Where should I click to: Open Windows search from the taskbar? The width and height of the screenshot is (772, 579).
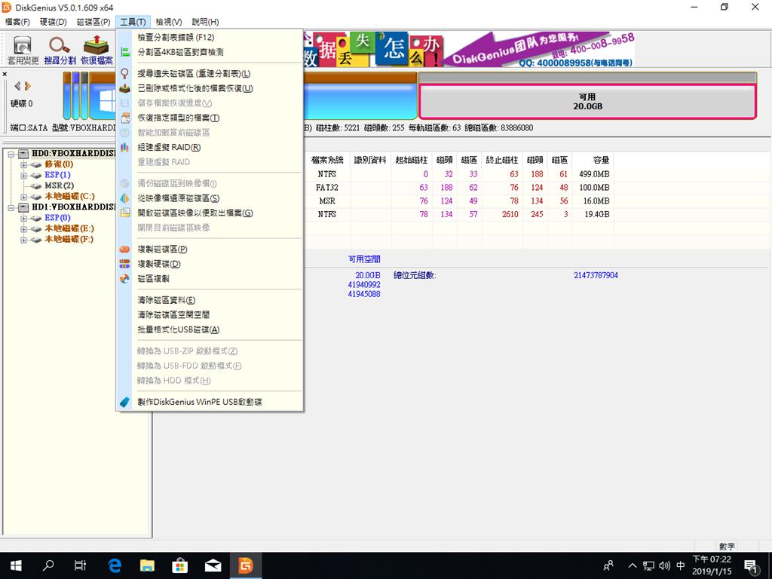point(48,565)
